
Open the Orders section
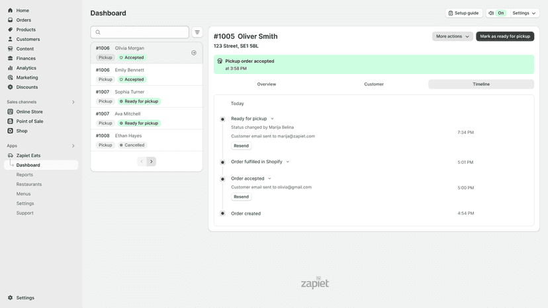coord(23,20)
